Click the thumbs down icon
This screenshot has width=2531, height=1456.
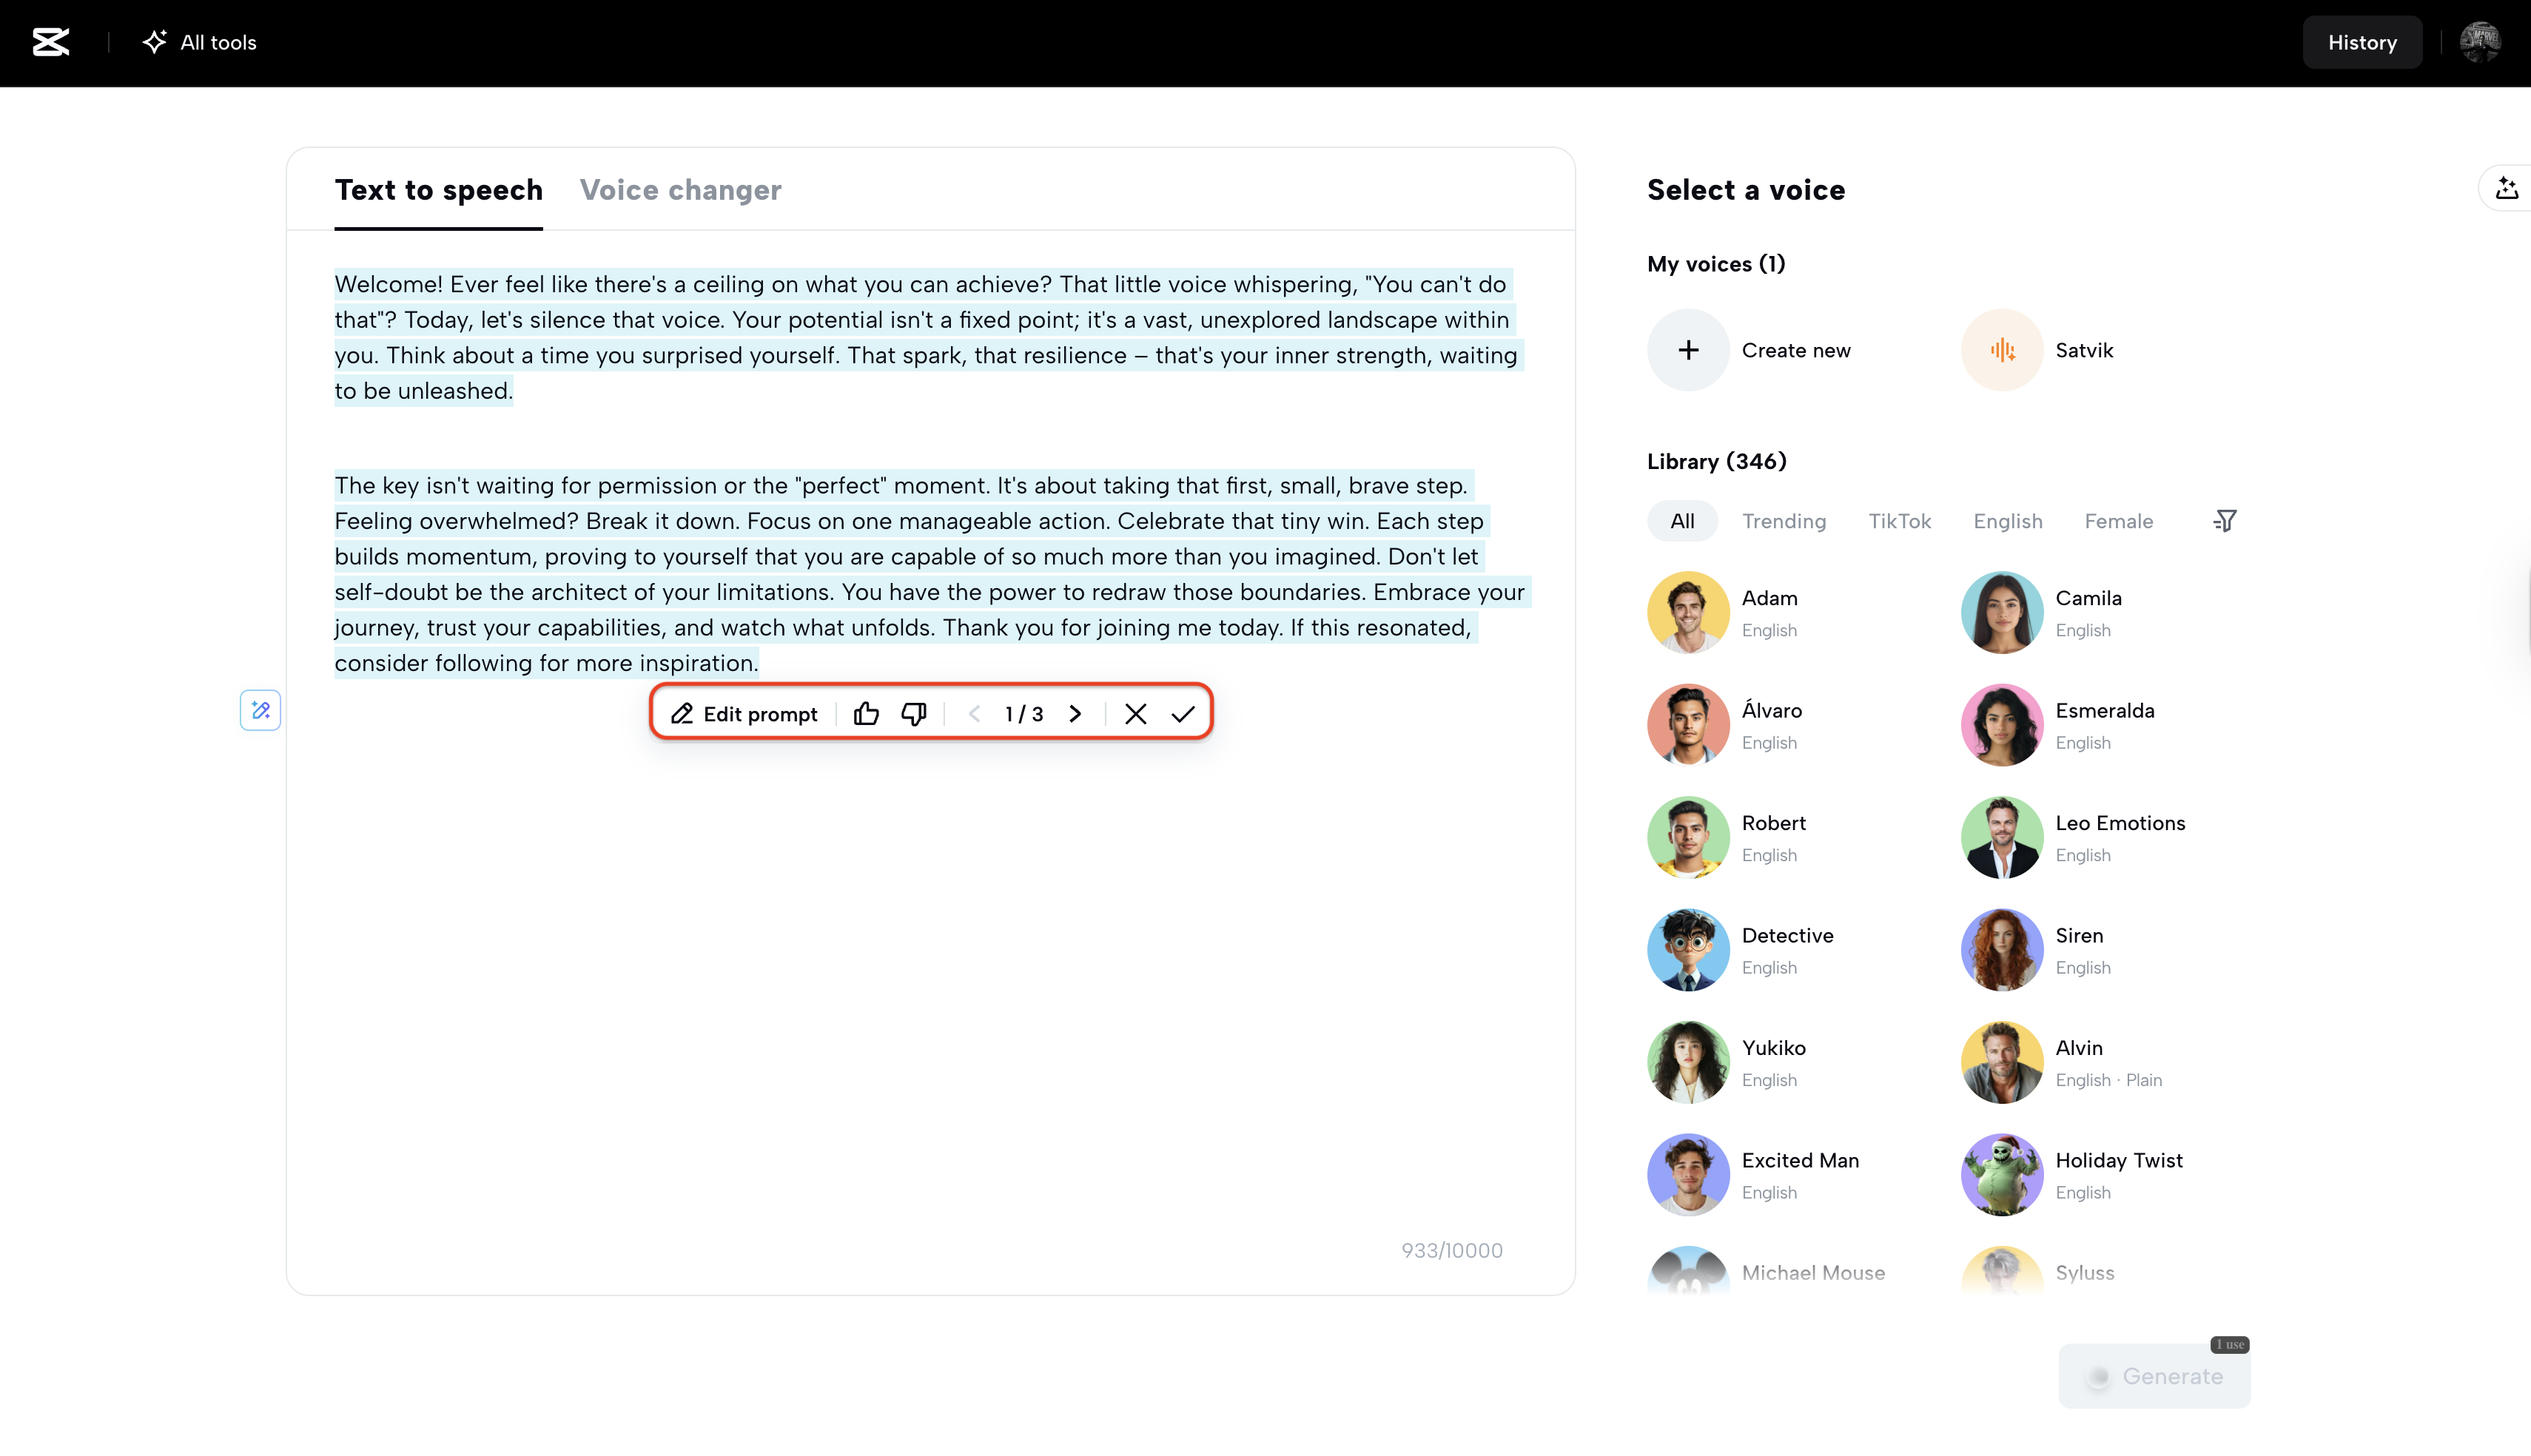[914, 713]
